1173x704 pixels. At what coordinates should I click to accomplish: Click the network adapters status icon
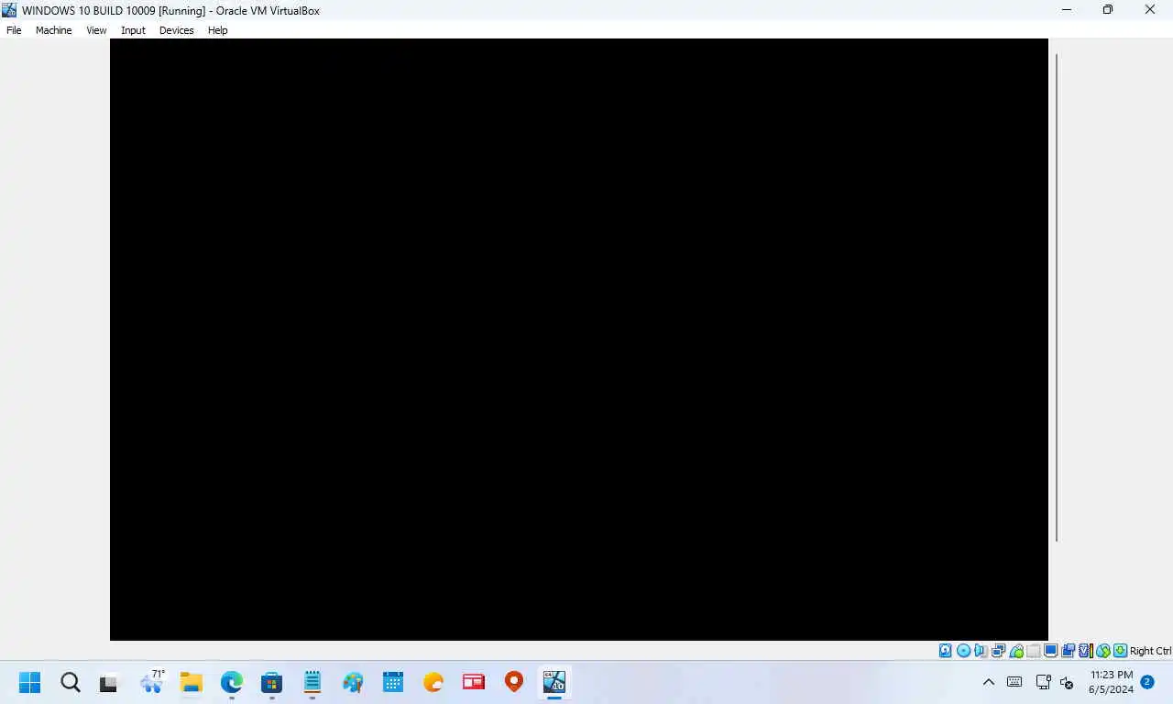coord(998,651)
